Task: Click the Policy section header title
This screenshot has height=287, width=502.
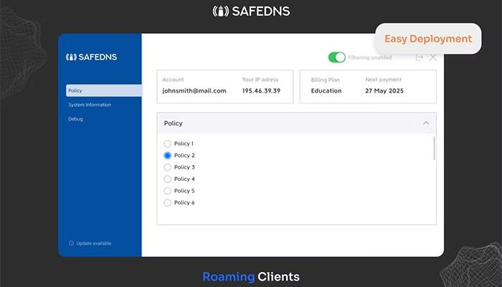Action: pos(174,123)
